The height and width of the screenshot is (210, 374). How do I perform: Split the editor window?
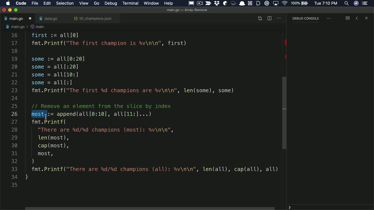coord(269,18)
